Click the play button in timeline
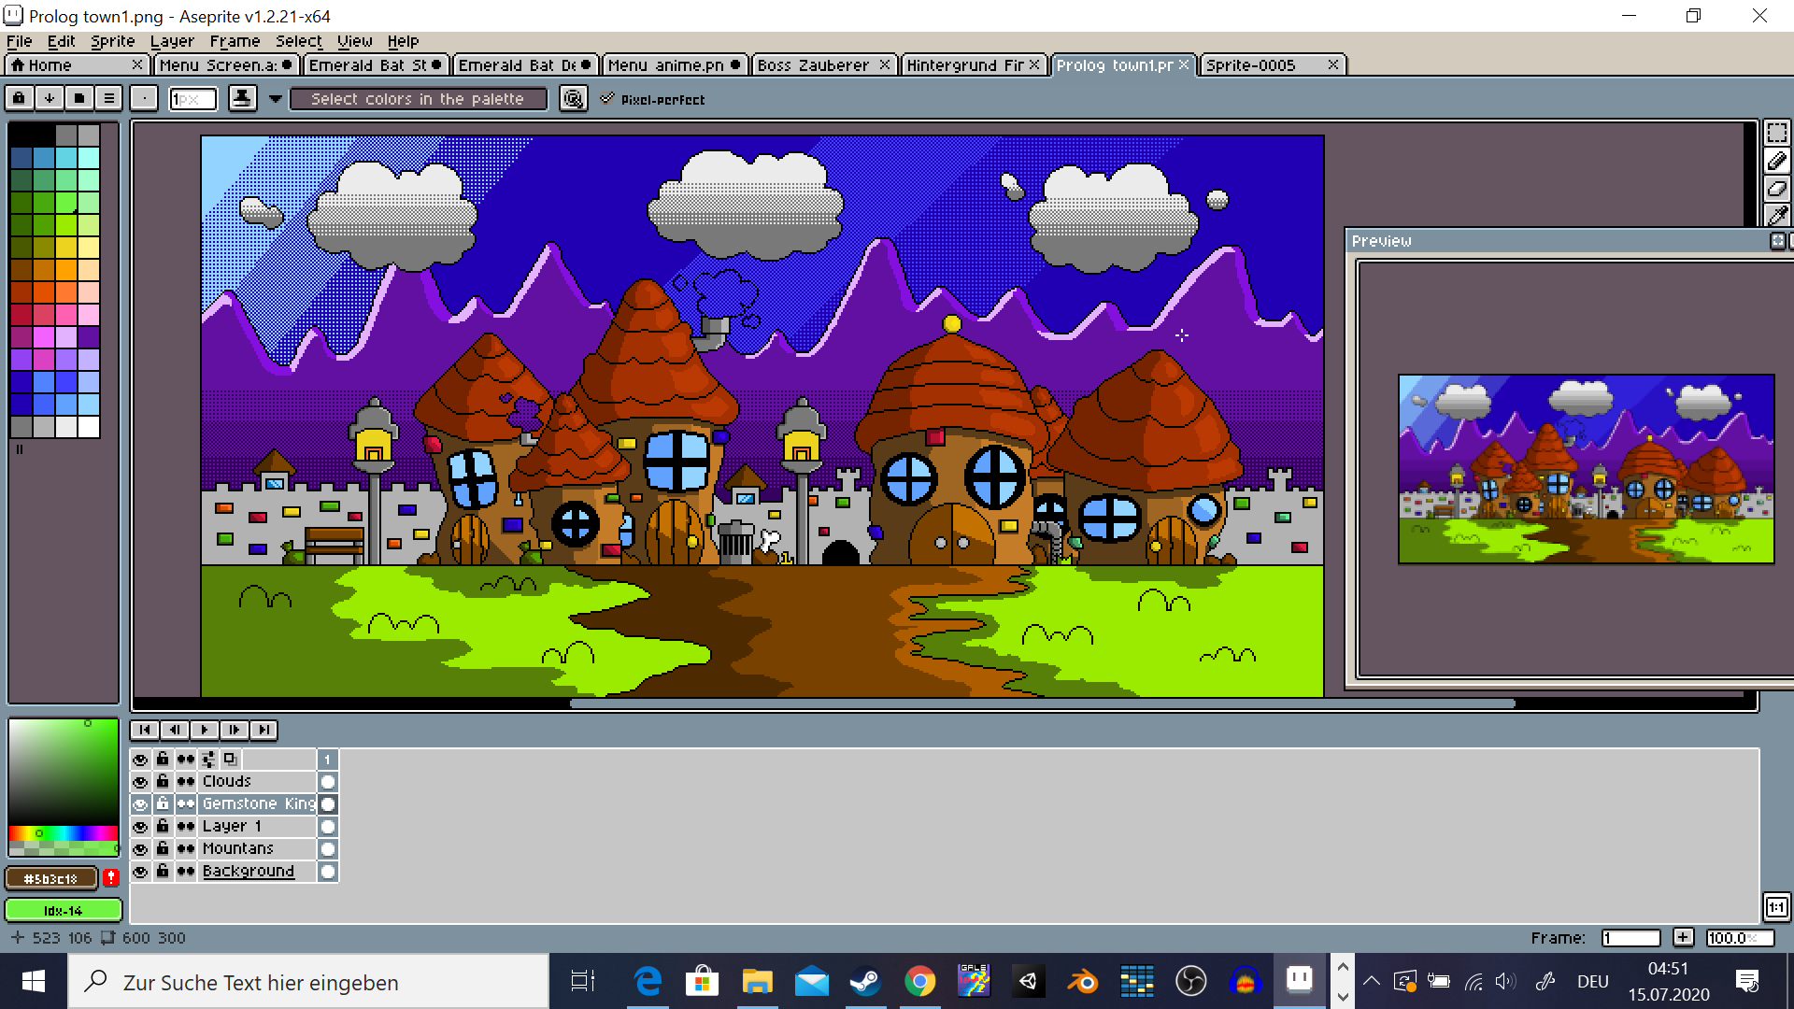The image size is (1794, 1009). 204,730
